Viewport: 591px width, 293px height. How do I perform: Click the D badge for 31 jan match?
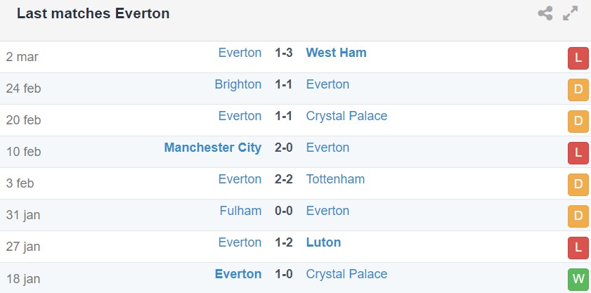(x=578, y=216)
